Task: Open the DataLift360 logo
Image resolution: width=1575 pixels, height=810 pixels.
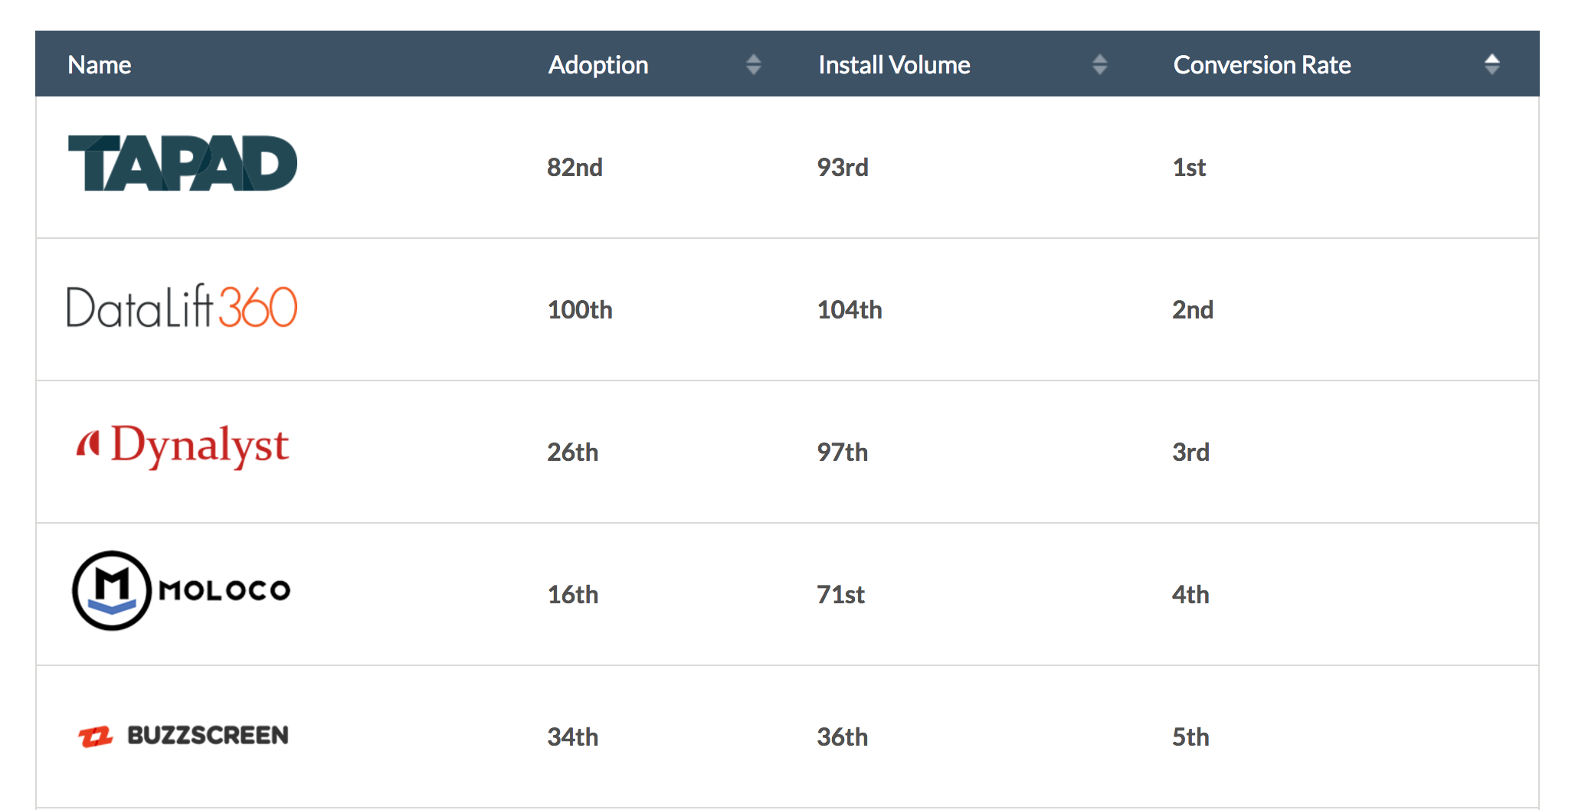Action: click(x=182, y=307)
